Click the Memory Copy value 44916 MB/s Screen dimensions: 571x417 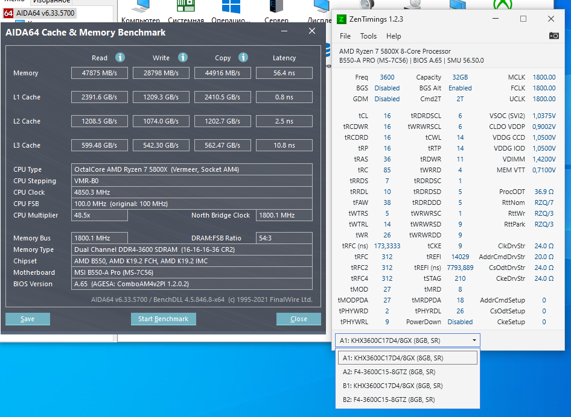tap(223, 73)
